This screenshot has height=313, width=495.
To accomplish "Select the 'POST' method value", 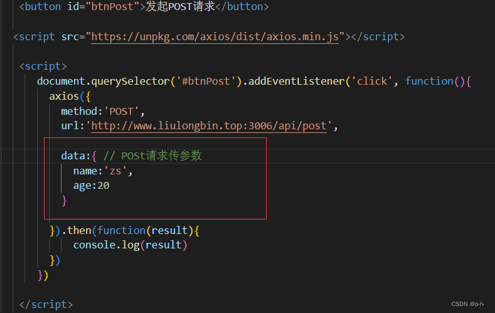I will click(x=122, y=112).
